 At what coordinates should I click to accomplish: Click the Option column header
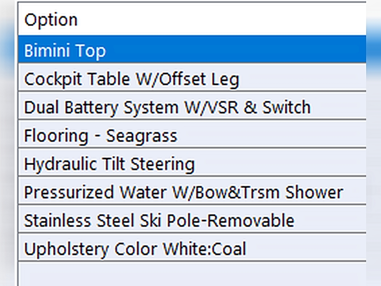click(51, 20)
